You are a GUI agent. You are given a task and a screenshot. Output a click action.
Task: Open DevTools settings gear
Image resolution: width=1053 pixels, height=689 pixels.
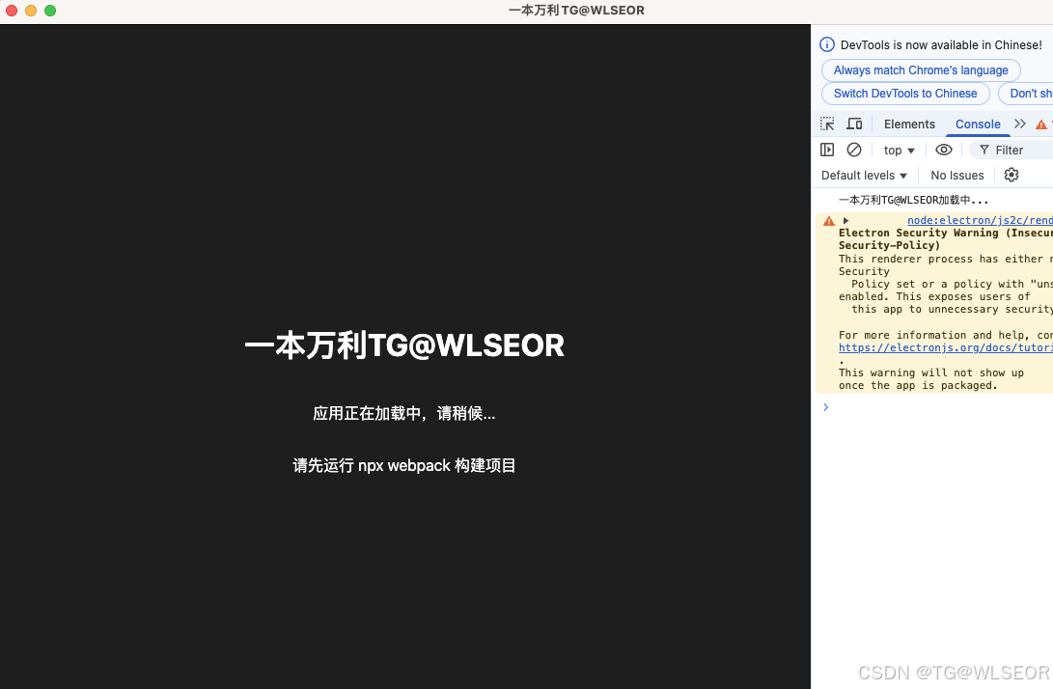(x=1011, y=175)
